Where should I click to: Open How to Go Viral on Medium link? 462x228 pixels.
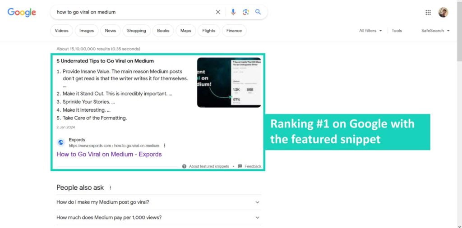pos(109,154)
